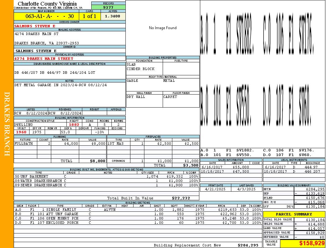Click the orange DRAKES BRANCH side banner
This screenshot has height=248, width=326.
tap(7, 124)
